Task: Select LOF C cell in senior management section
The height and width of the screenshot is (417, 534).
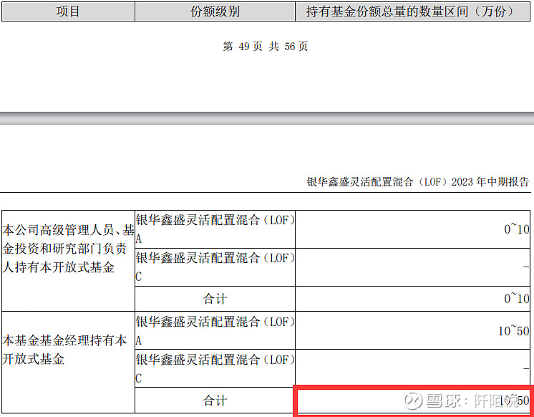Action: tap(215, 267)
